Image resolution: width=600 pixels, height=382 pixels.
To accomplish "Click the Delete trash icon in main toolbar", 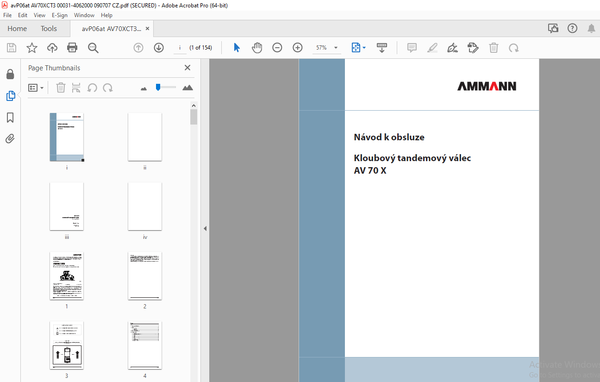I will click(x=494, y=48).
